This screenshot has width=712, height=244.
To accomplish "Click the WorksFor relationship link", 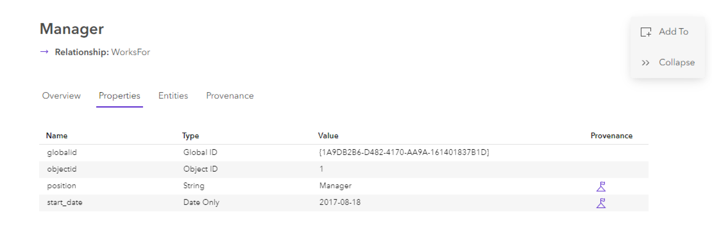I will [x=131, y=52].
